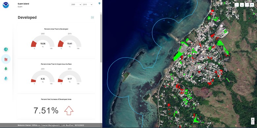Zoom in the map with plus button

point(253,119)
